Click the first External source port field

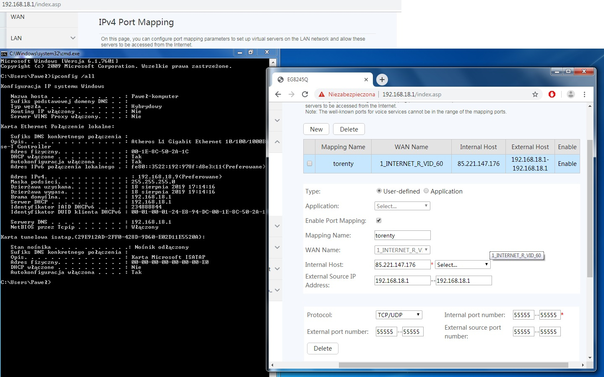pyautogui.click(x=523, y=332)
